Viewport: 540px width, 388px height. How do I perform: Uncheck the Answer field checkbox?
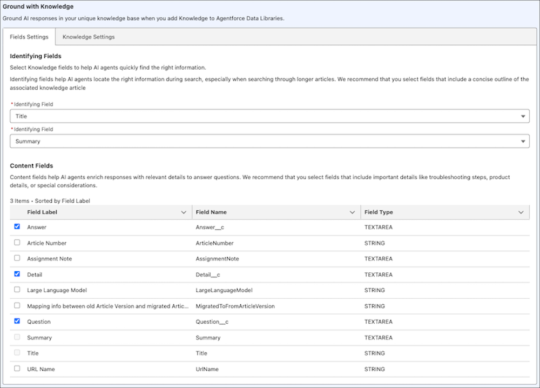point(17,227)
